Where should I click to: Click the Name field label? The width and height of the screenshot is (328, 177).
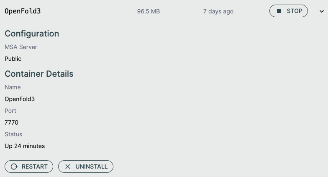pyautogui.click(x=13, y=87)
